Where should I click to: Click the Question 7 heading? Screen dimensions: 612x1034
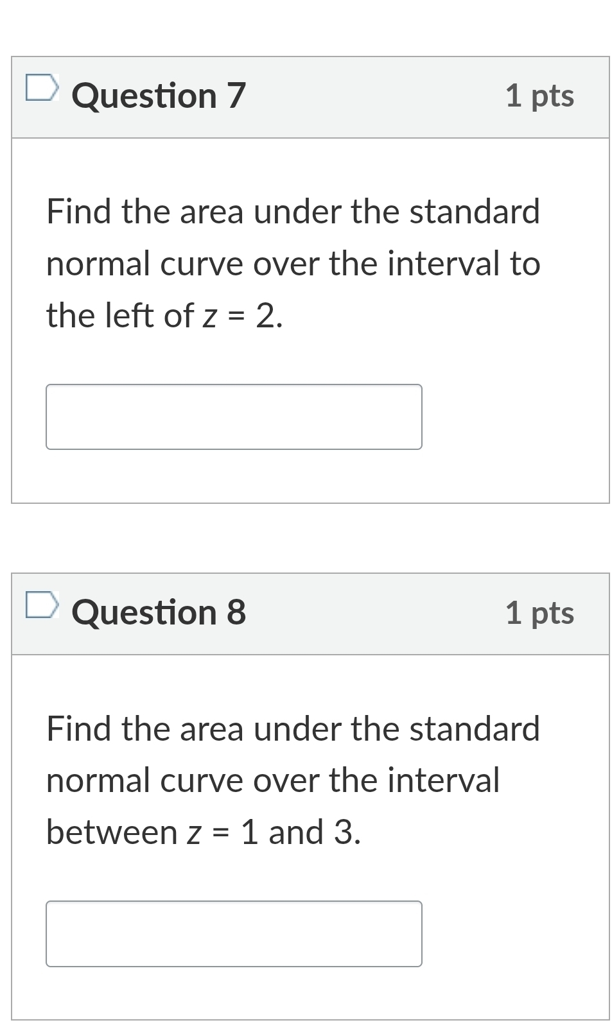pyautogui.click(x=159, y=96)
